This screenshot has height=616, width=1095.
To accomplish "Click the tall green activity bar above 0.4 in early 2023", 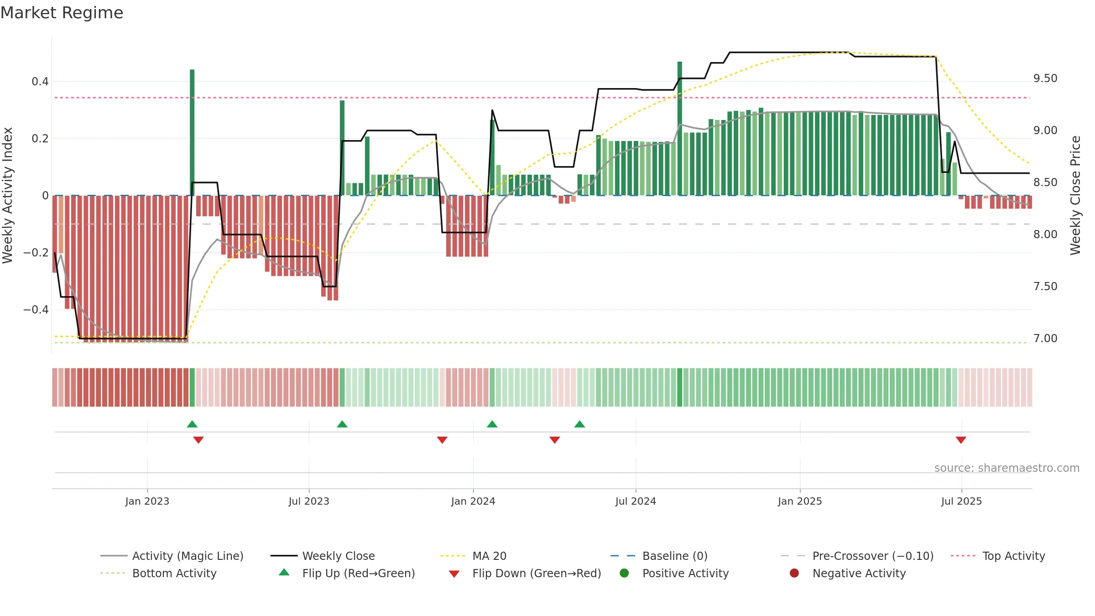I will (192, 132).
